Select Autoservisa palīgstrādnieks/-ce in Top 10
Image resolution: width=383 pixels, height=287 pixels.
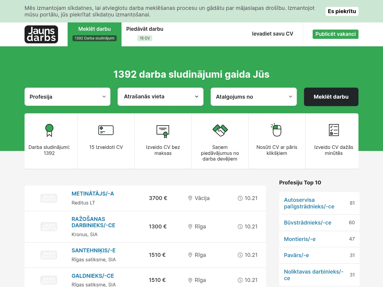(x=309, y=203)
